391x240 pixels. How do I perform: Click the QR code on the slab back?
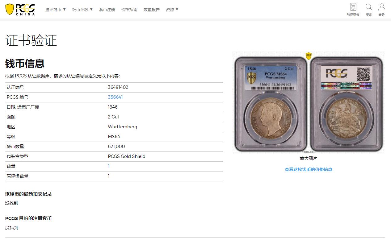[x=364, y=74]
